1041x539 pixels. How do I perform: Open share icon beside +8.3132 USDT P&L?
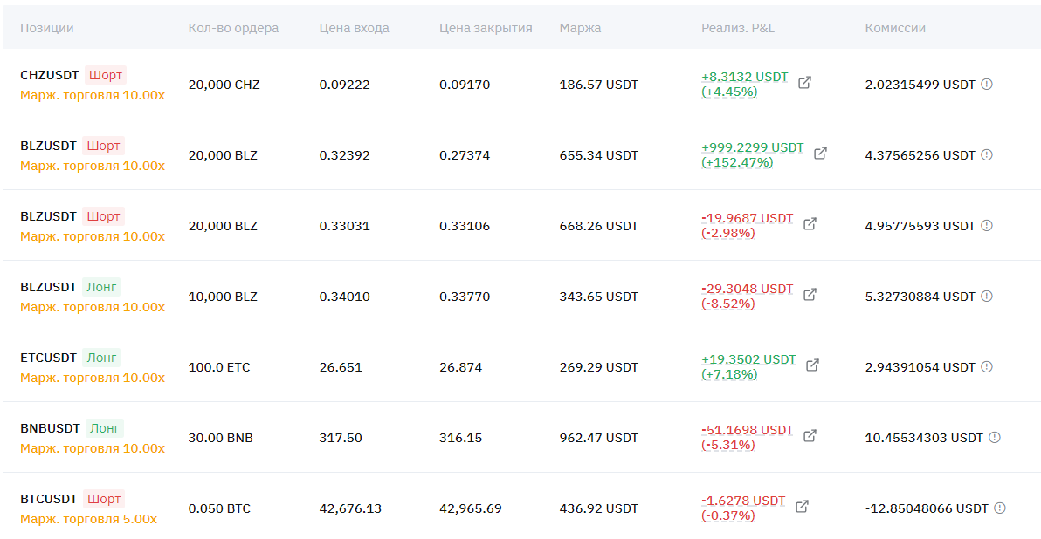(804, 83)
